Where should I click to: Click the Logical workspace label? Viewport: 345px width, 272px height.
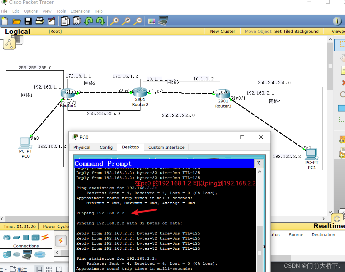click(17, 32)
